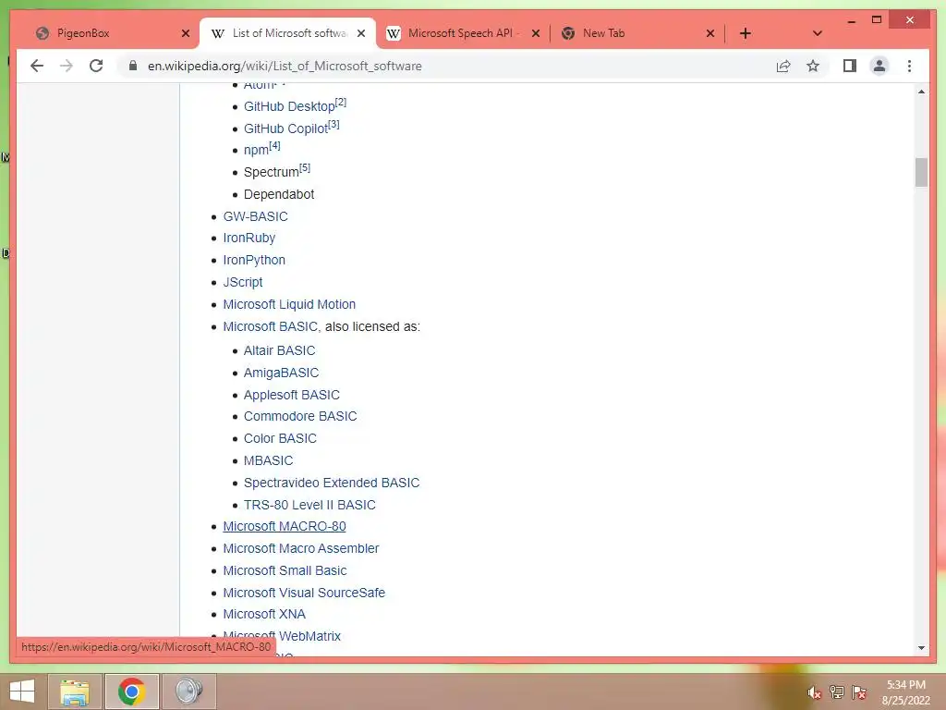This screenshot has width=946, height=710.
Task: Click the muted volume tray icon
Action: coord(814,692)
